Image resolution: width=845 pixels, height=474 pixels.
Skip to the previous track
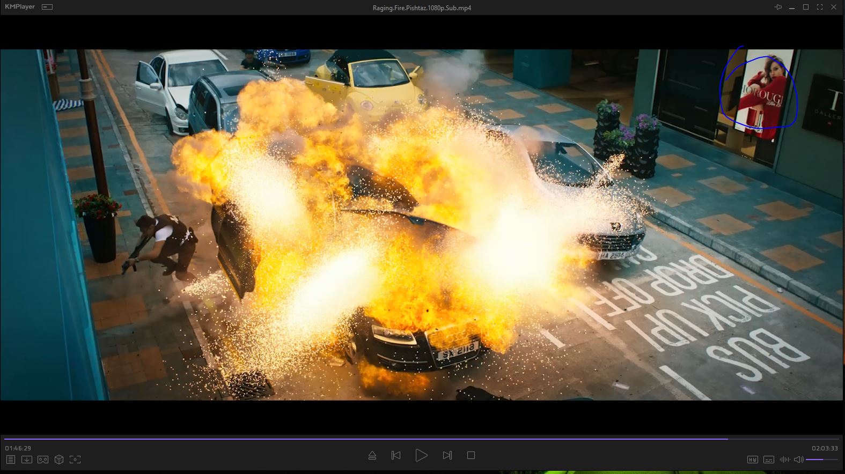click(396, 455)
